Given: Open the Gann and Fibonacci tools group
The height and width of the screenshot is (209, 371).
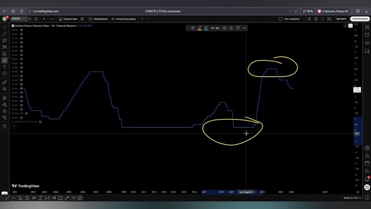Looking at the screenshot, I should click(x=5, y=41).
